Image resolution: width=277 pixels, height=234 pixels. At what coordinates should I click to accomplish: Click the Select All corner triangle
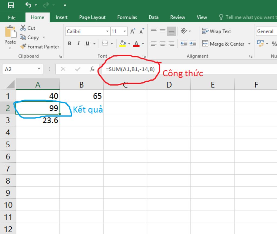pos(11,84)
